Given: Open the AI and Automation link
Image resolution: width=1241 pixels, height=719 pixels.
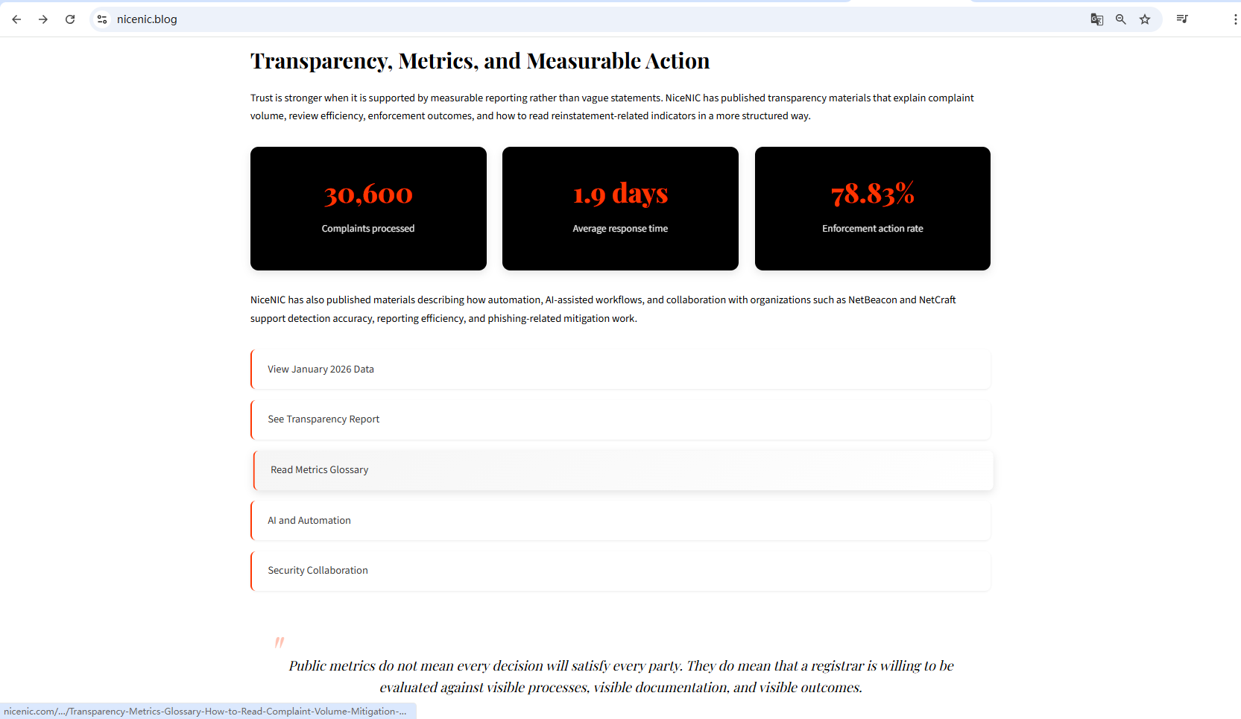Looking at the screenshot, I should click(309, 521).
